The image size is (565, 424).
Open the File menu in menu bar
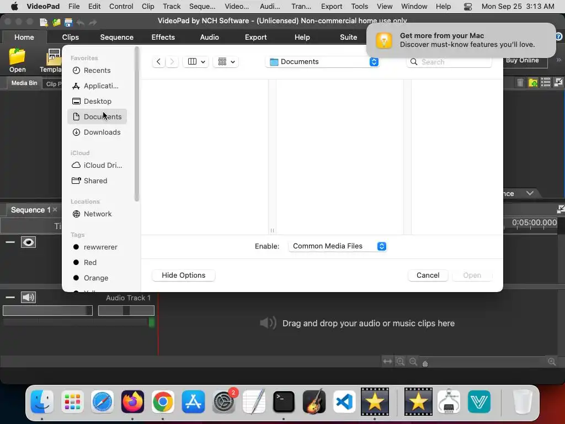tap(74, 7)
